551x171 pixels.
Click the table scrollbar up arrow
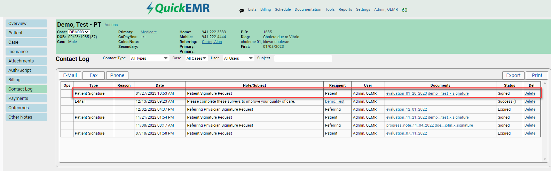545,83
